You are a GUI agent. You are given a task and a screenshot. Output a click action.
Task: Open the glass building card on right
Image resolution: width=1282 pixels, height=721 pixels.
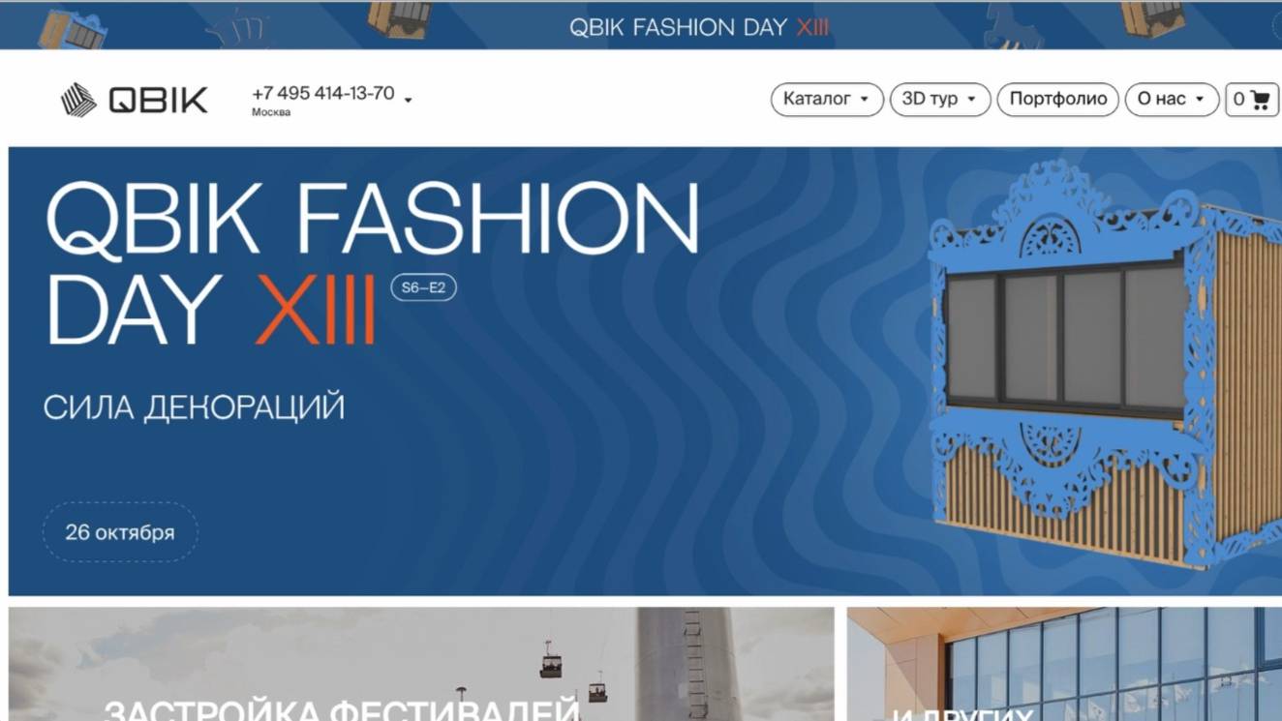(x=1064, y=664)
